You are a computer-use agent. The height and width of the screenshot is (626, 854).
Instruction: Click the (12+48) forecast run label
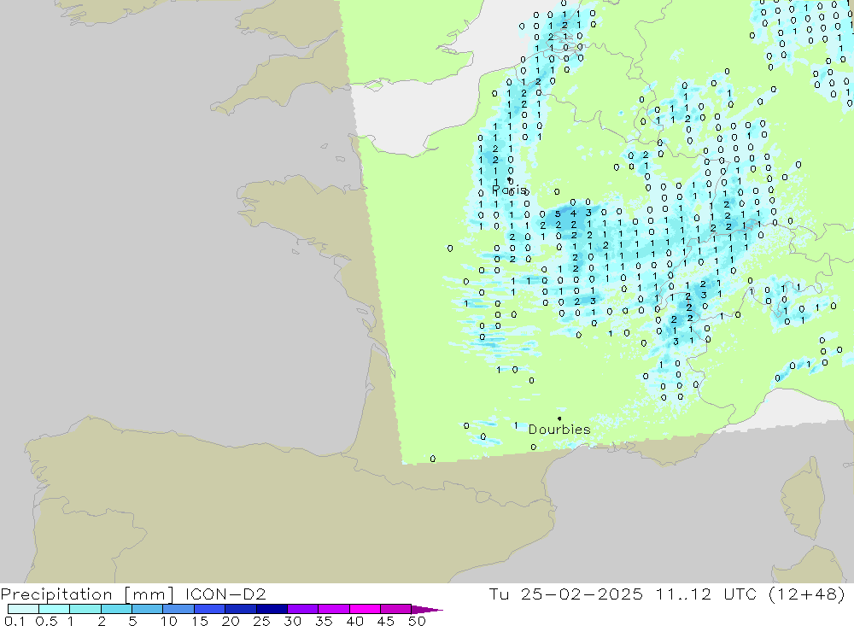pos(807,594)
